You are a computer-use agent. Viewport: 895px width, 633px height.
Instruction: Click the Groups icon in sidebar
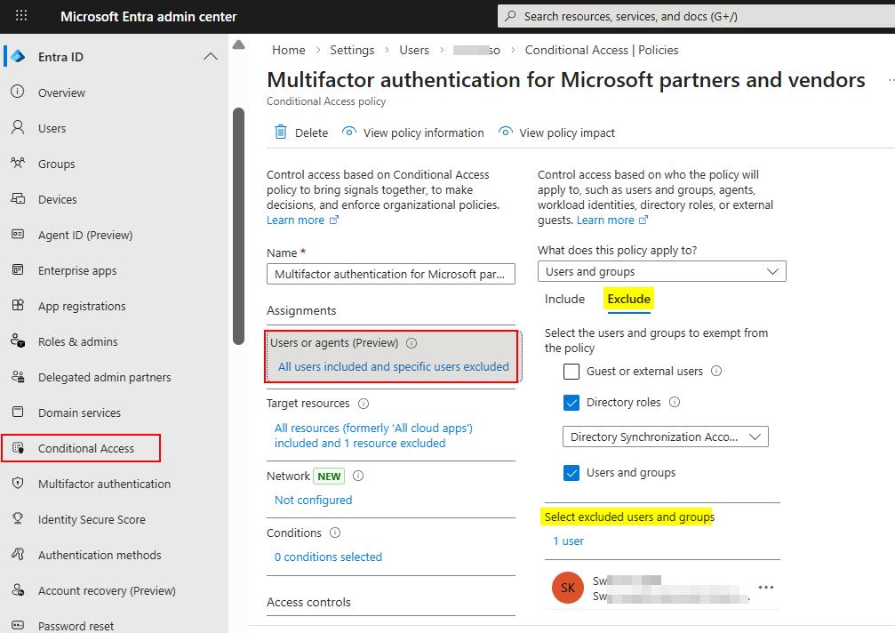click(x=18, y=164)
